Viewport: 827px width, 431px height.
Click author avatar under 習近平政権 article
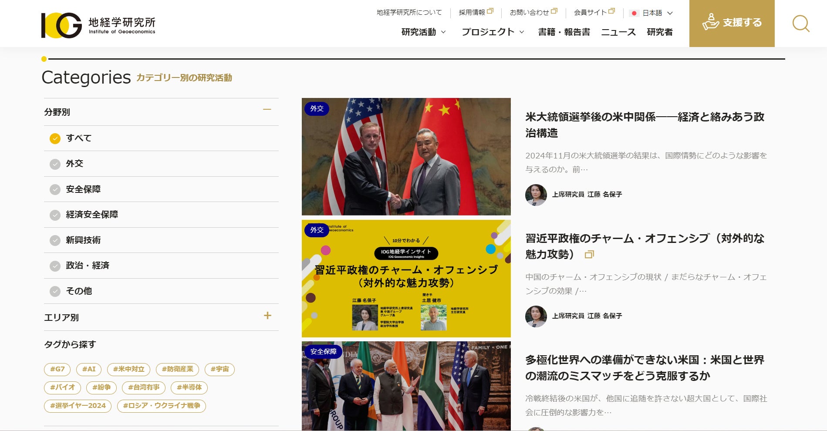tap(536, 316)
